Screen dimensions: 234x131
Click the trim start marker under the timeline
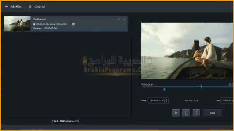click(164, 89)
